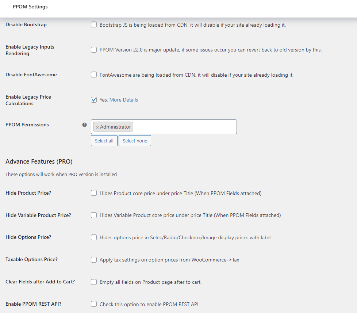Click the Select none button
This screenshot has height=313, width=357.
pos(135,141)
